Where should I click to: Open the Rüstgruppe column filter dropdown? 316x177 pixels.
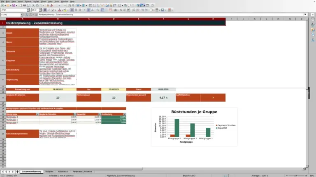tap(37, 114)
